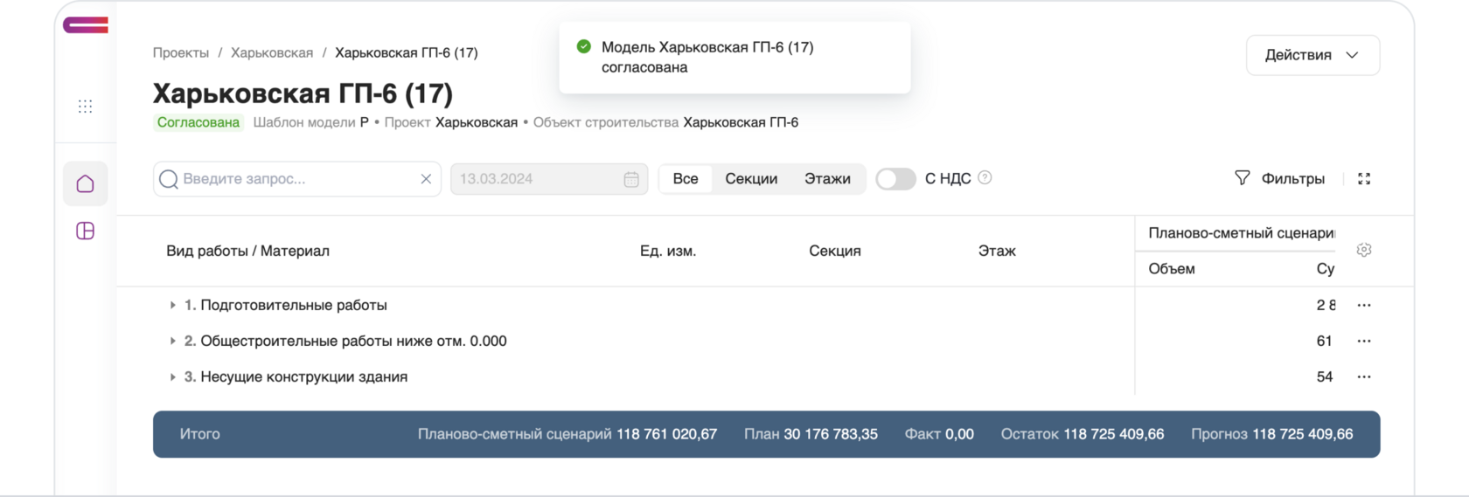The image size is (1469, 497).
Task: Open three-dots menu for Несущие конструкции здания
Action: 1363,377
